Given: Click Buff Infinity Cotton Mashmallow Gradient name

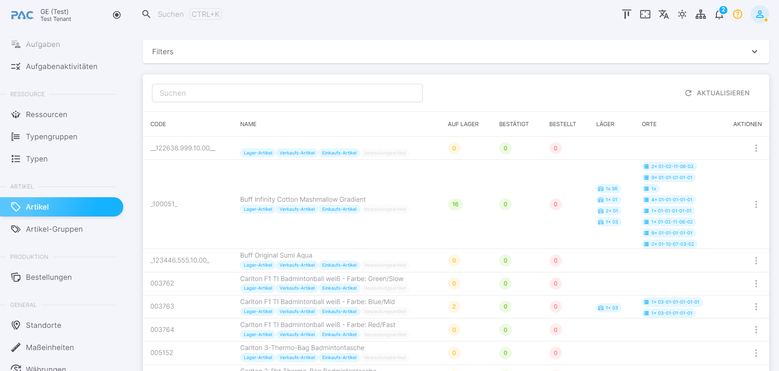Looking at the screenshot, I should coord(303,200).
